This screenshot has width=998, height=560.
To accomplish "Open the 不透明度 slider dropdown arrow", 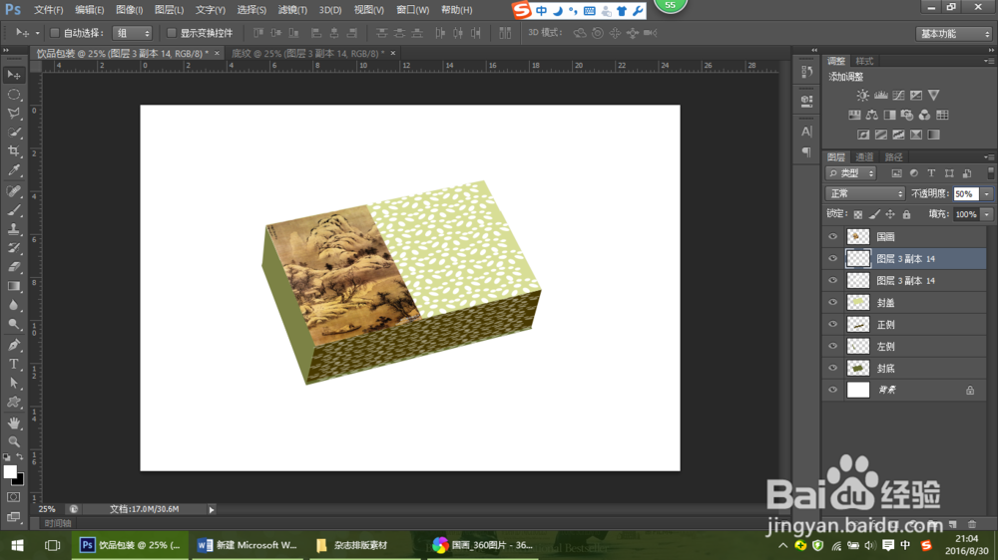I will (987, 194).
